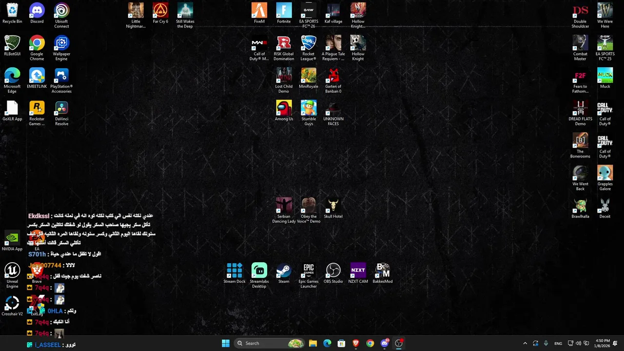Select the Muck game icon
The image size is (624, 351).
click(x=605, y=78)
